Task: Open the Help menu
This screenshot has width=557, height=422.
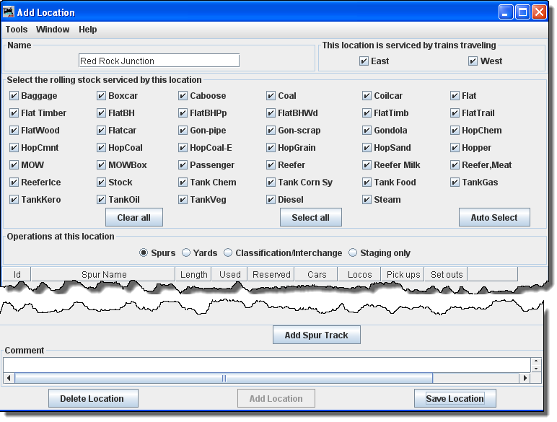Action: (87, 30)
